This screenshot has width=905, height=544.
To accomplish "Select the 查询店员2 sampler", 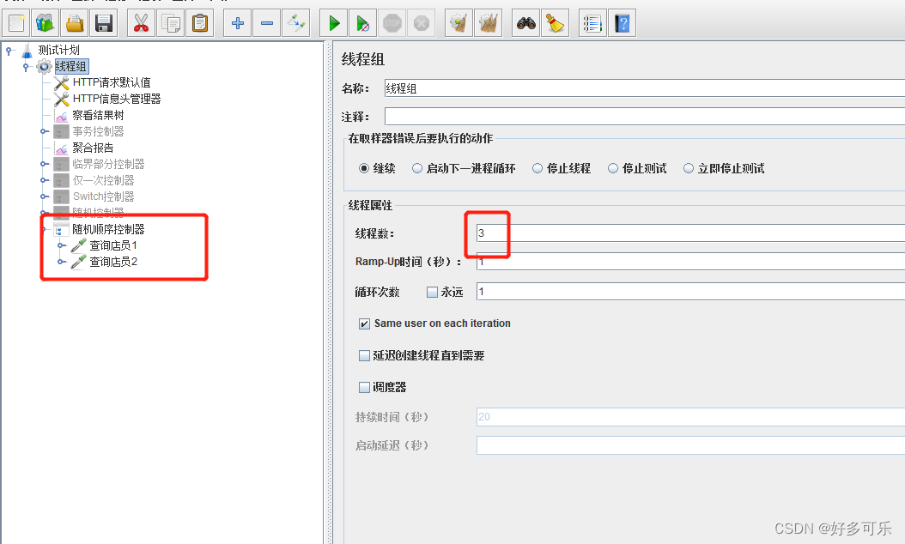I will pos(113,262).
